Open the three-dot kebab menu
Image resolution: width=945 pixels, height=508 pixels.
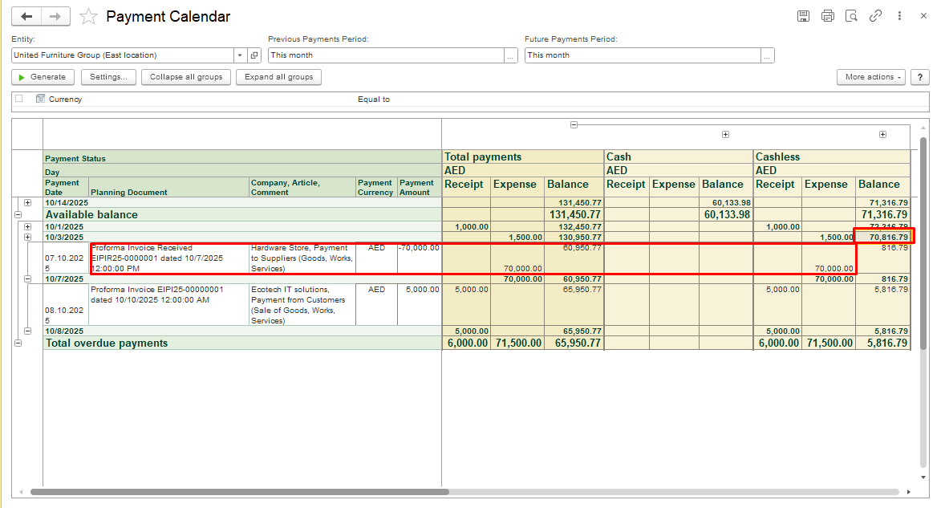900,16
